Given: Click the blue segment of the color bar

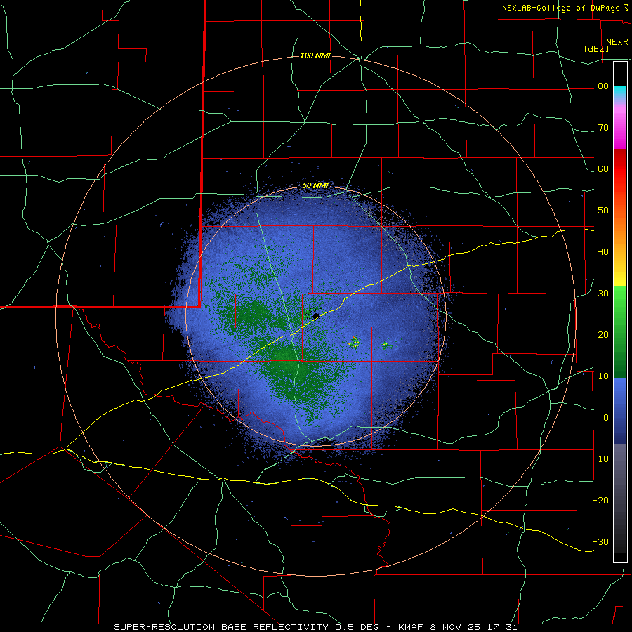Looking at the screenshot, I should (620, 410).
